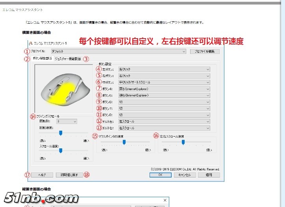Switch to the ボタン機能割当 tab

point(42,58)
